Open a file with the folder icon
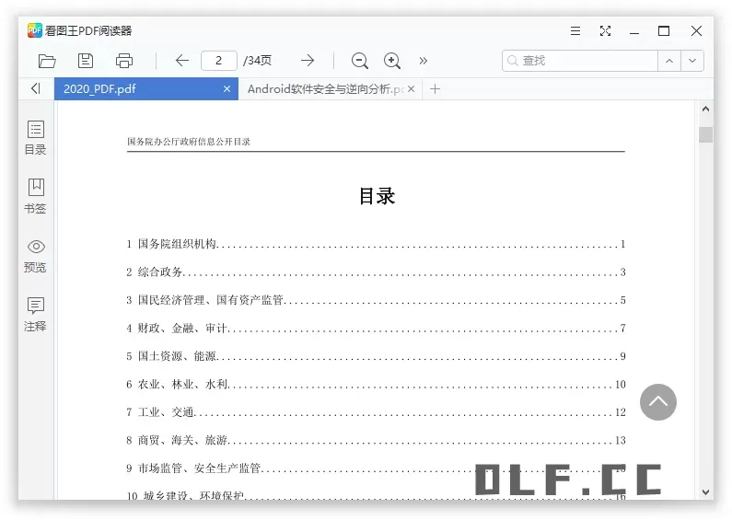This screenshot has width=732, height=520. coord(47,61)
